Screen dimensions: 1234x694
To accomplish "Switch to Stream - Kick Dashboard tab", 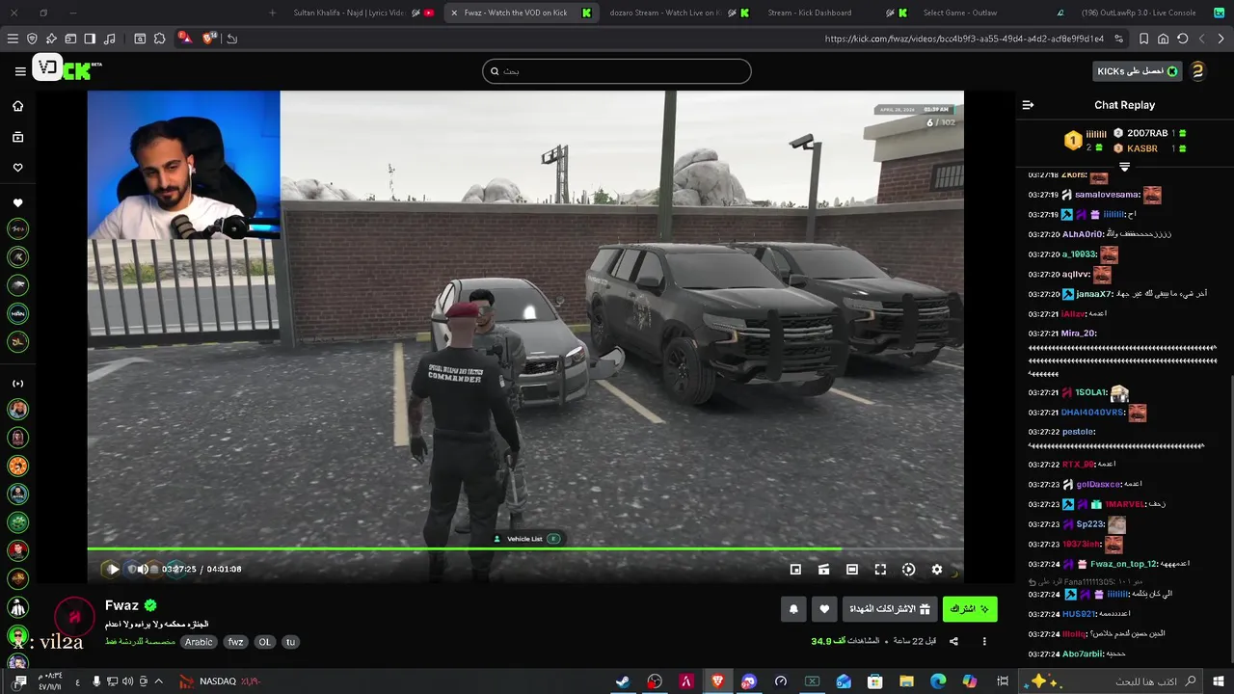I will [835, 13].
